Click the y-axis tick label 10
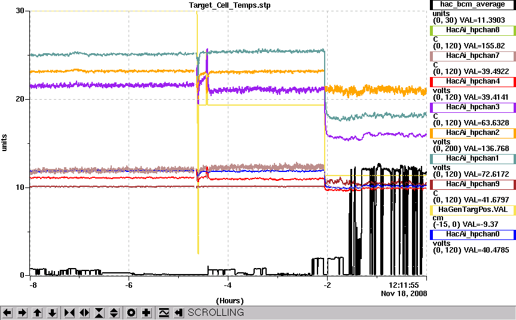Viewport: 516px width, 320px height. tap(20, 187)
